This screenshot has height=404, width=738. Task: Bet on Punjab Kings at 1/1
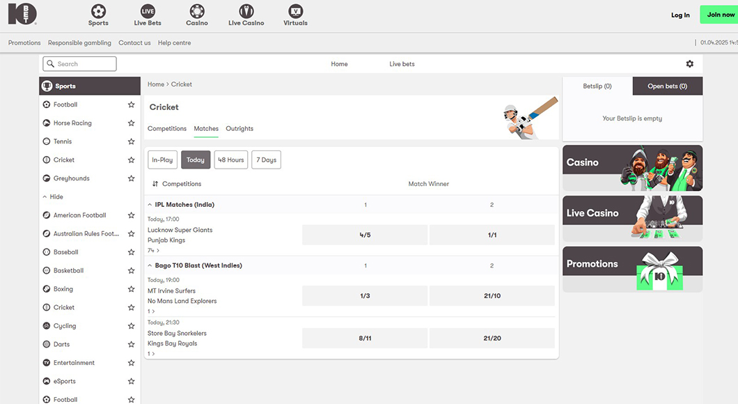click(x=492, y=235)
